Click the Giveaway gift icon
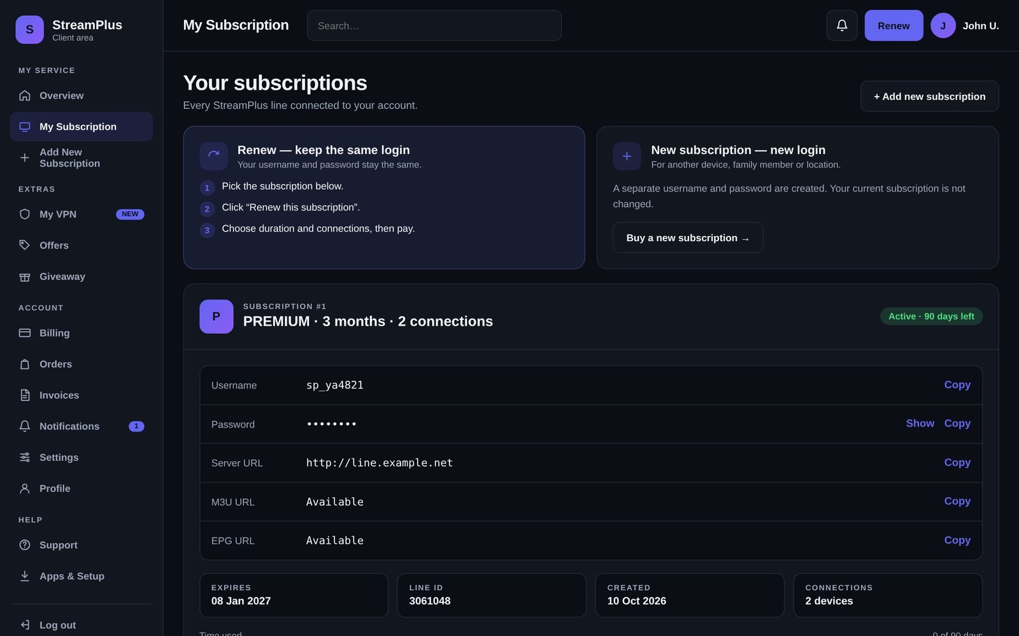This screenshot has height=636, width=1019. tap(25, 277)
